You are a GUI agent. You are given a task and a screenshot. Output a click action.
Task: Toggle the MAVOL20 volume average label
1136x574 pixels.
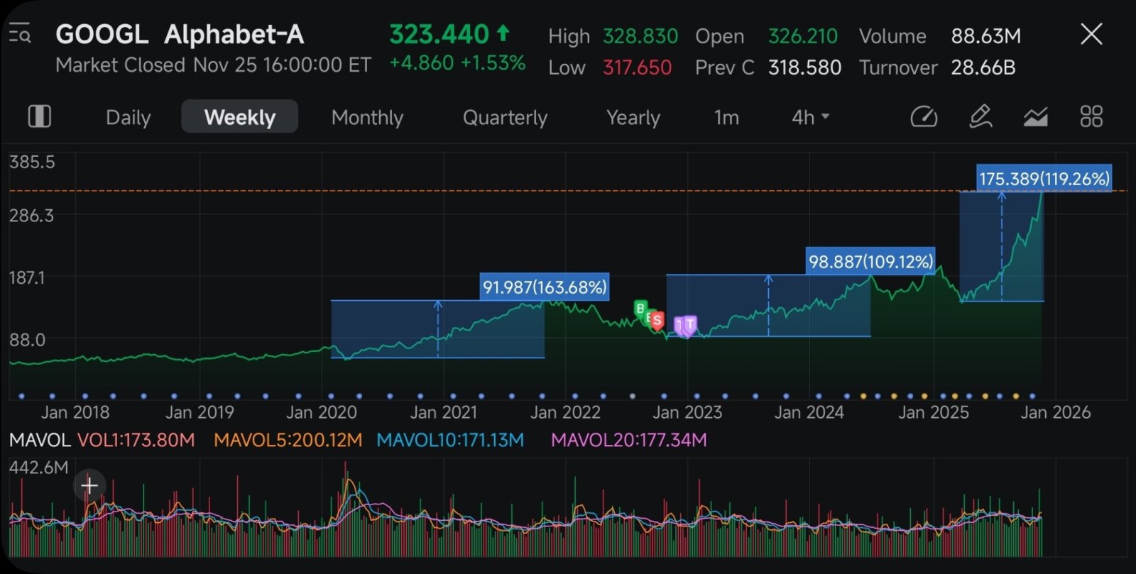click(x=629, y=440)
